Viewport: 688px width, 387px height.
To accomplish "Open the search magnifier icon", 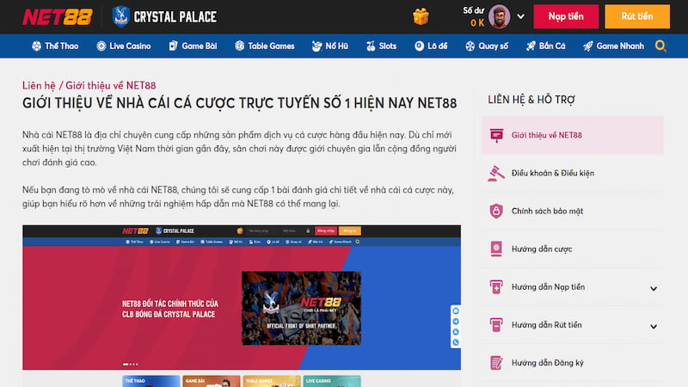I will [660, 46].
